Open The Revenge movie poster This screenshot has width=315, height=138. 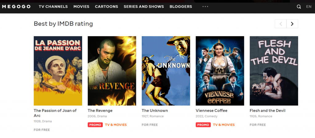[112, 71]
